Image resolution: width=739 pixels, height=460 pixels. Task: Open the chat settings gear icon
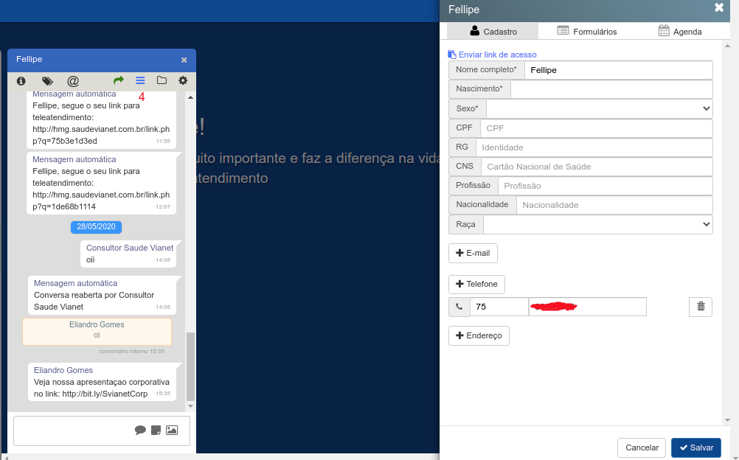pyautogui.click(x=183, y=80)
